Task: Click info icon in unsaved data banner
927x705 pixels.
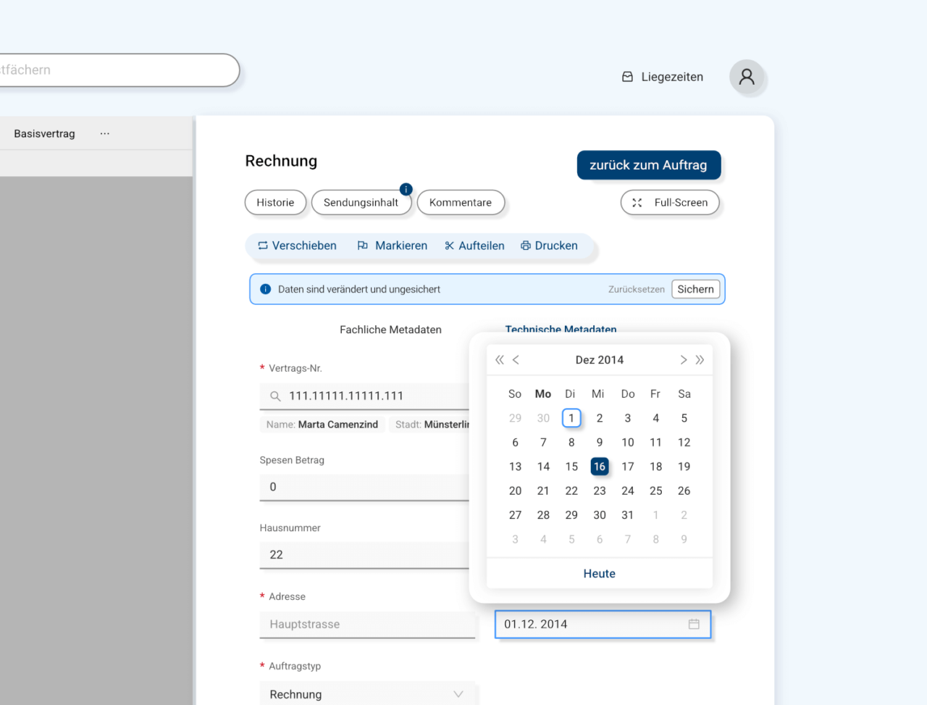Action: (x=265, y=289)
